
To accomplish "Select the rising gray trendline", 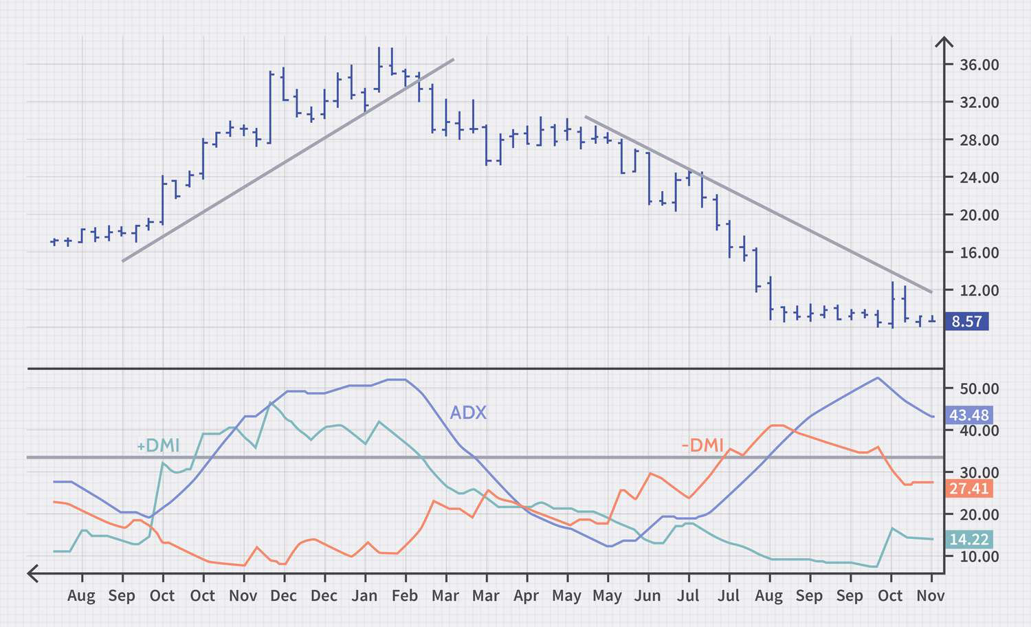I will pyautogui.click(x=288, y=160).
